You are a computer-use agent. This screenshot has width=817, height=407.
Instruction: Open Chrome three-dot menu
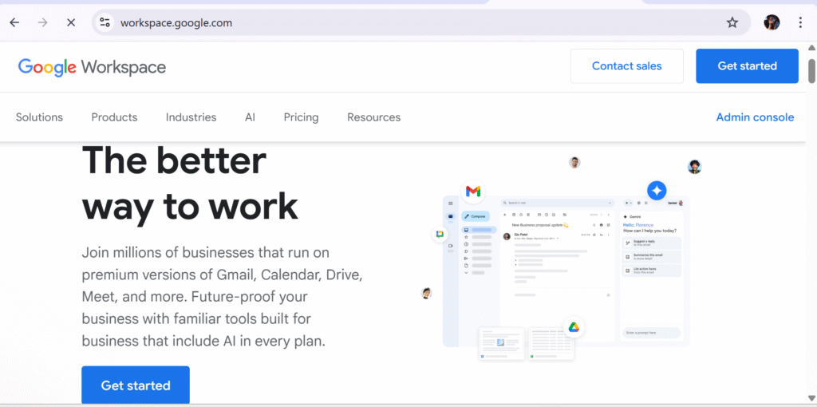tap(801, 22)
